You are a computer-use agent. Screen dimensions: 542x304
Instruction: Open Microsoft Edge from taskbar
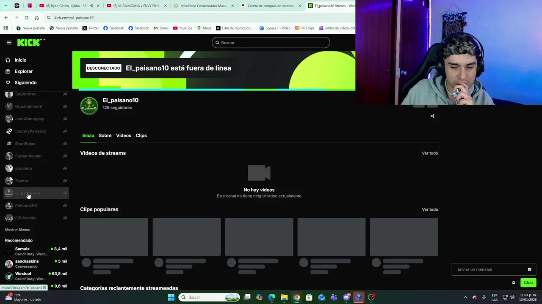pyautogui.click(x=272, y=297)
